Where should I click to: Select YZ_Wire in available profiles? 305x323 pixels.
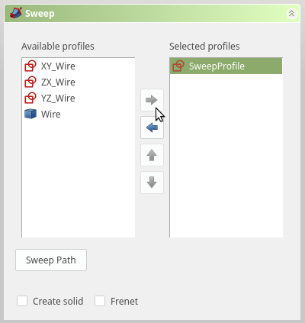coord(79,98)
